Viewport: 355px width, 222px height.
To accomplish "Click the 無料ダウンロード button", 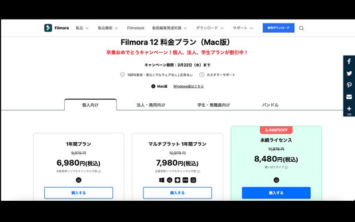I will [x=279, y=28].
